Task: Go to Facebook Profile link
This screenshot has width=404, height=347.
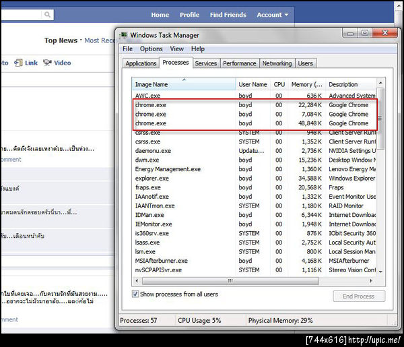Action: (x=189, y=15)
